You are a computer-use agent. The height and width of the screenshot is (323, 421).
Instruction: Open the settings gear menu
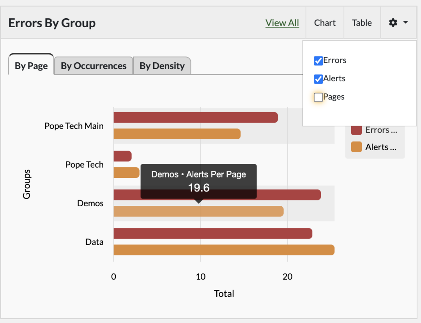(x=393, y=23)
